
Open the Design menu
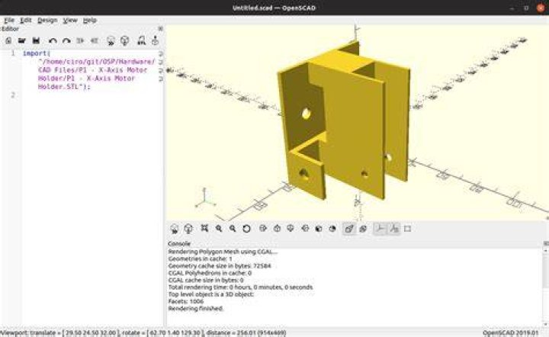coord(47,21)
